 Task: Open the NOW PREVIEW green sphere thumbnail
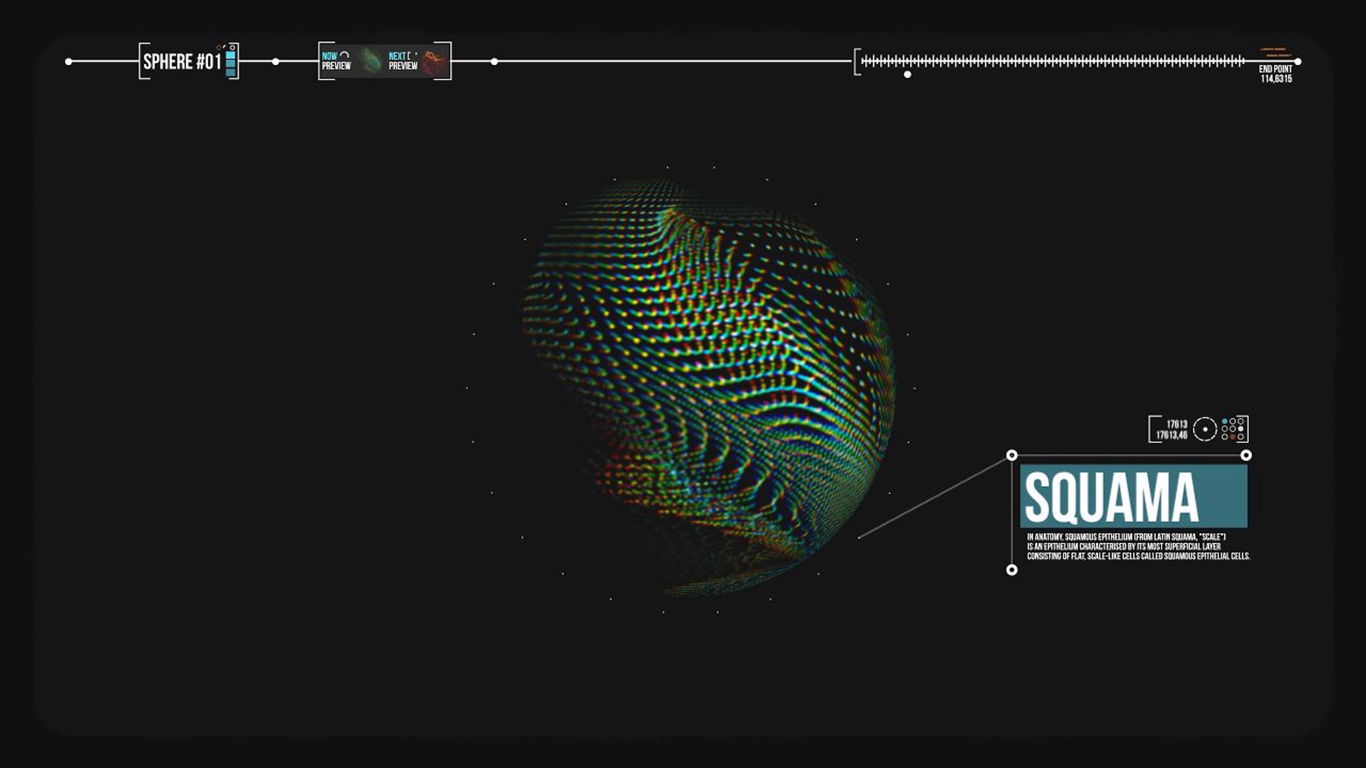coord(371,61)
